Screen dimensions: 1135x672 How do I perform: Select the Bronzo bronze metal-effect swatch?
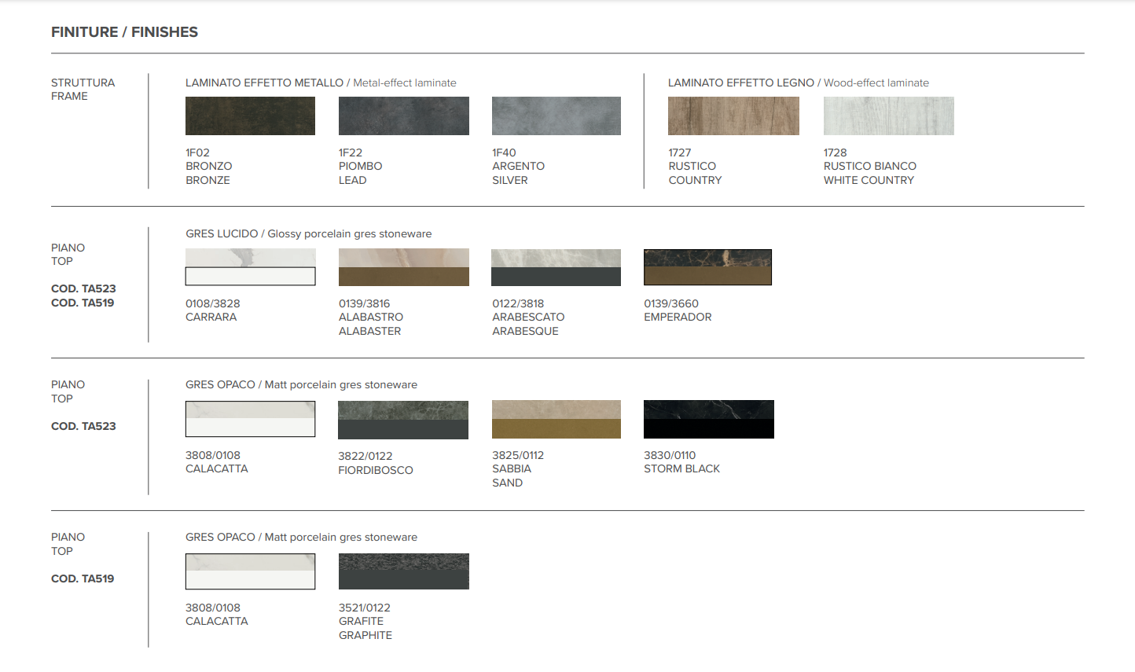tap(250, 116)
